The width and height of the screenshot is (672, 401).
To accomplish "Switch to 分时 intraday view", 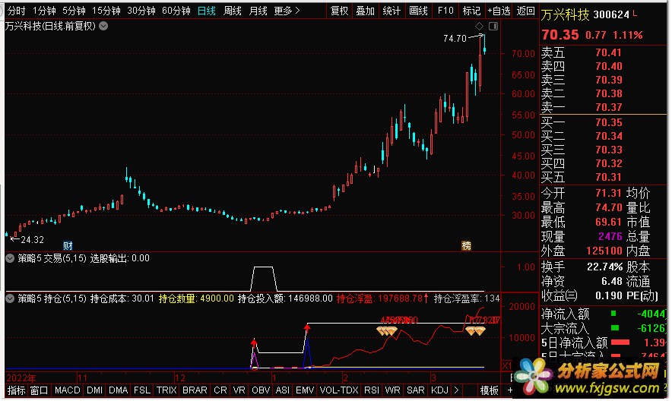I will pyautogui.click(x=16, y=11).
